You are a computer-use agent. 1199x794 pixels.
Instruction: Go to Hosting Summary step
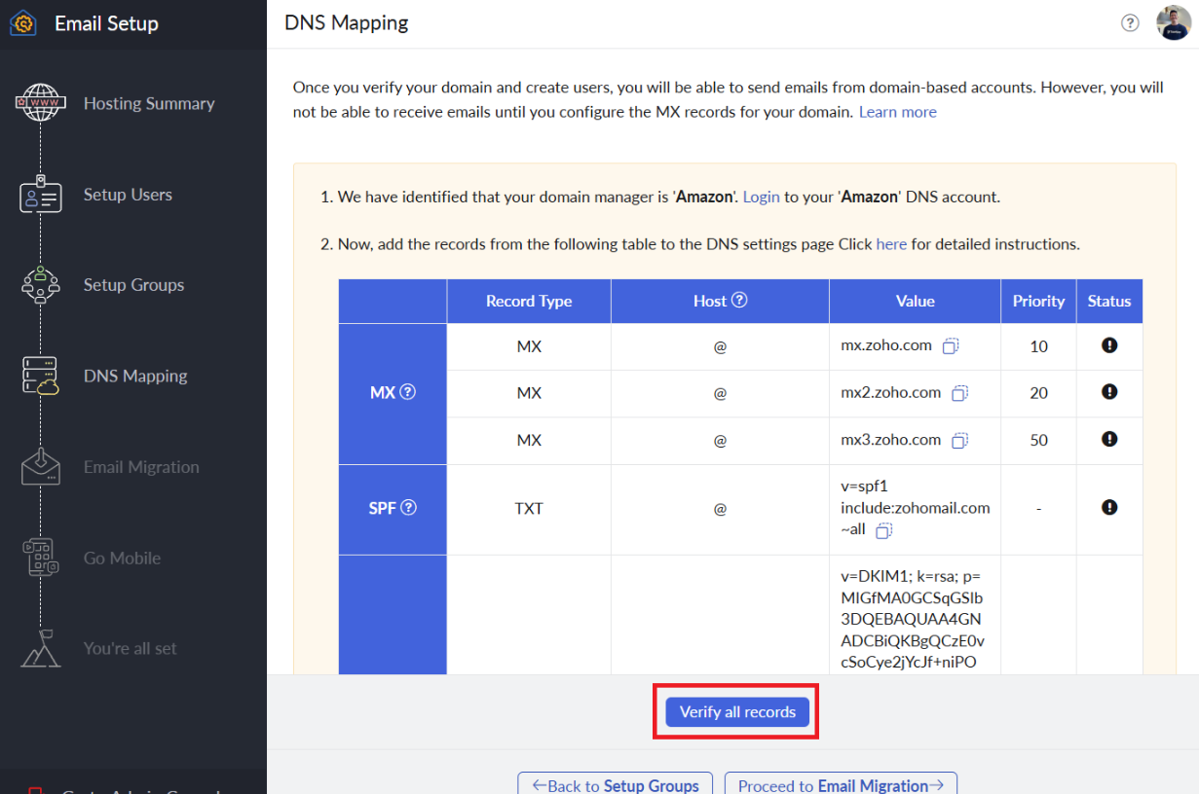[149, 103]
